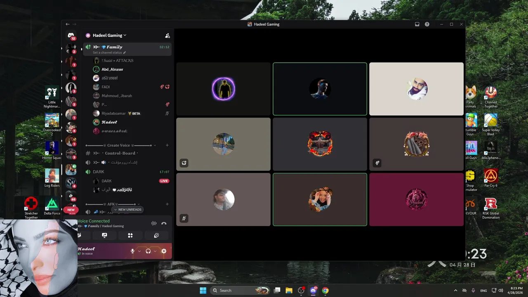This screenshot has width=528, height=297.
Task: Open the soundboard icon
Action: (156, 235)
